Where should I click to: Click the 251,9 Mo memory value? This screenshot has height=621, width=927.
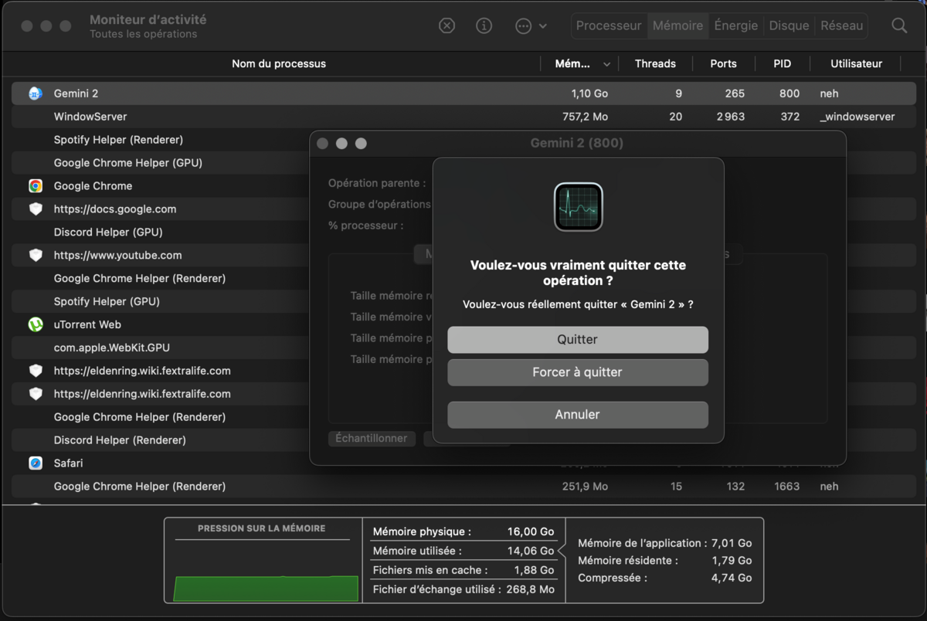point(585,487)
